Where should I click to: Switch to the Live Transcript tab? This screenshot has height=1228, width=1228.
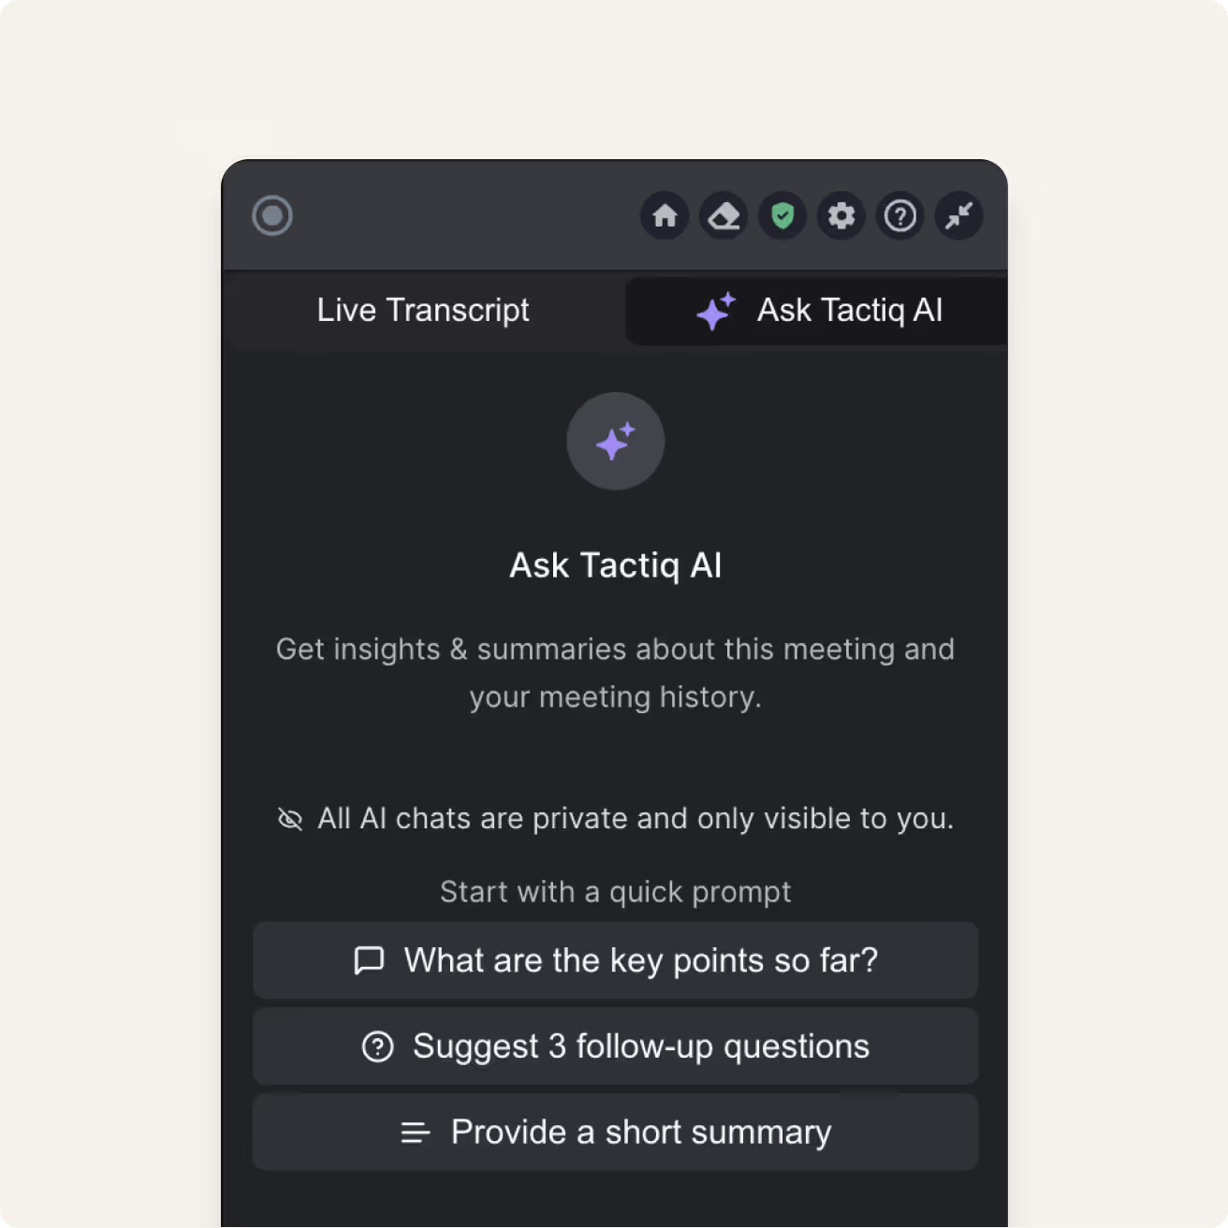click(423, 310)
